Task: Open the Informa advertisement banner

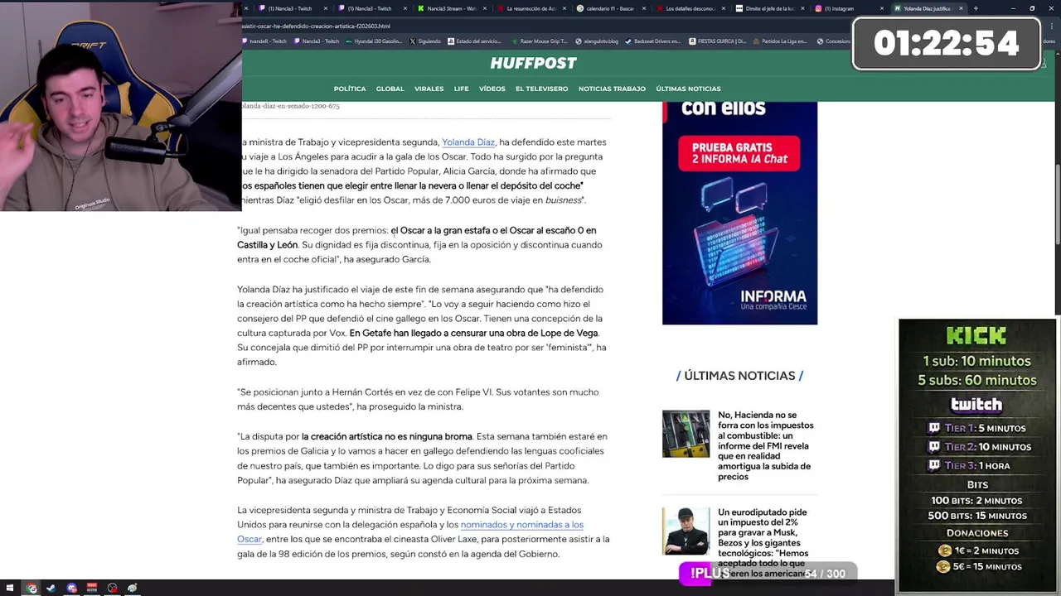Action: click(x=739, y=213)
